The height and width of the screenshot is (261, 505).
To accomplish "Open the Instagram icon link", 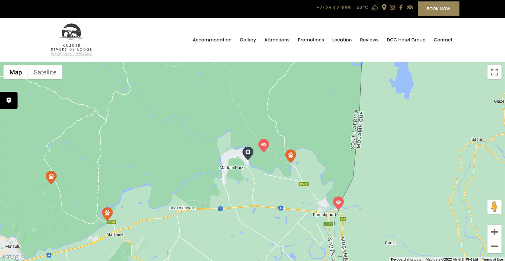I will pos(392,7).
